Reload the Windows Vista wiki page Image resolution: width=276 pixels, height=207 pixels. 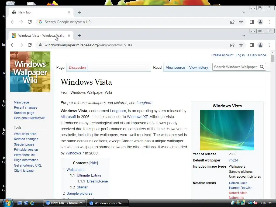pyautogui.click(x=30, y=45)
